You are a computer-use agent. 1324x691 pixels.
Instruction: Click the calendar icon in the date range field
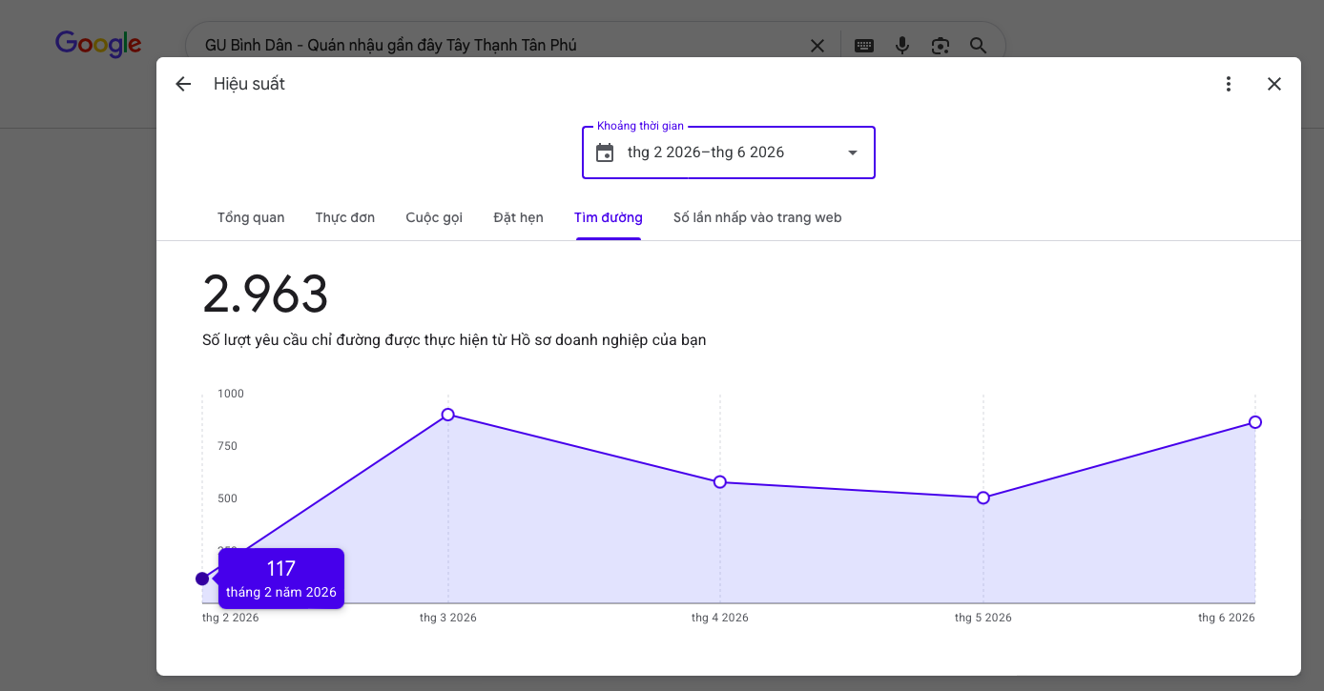coord(605,152)
